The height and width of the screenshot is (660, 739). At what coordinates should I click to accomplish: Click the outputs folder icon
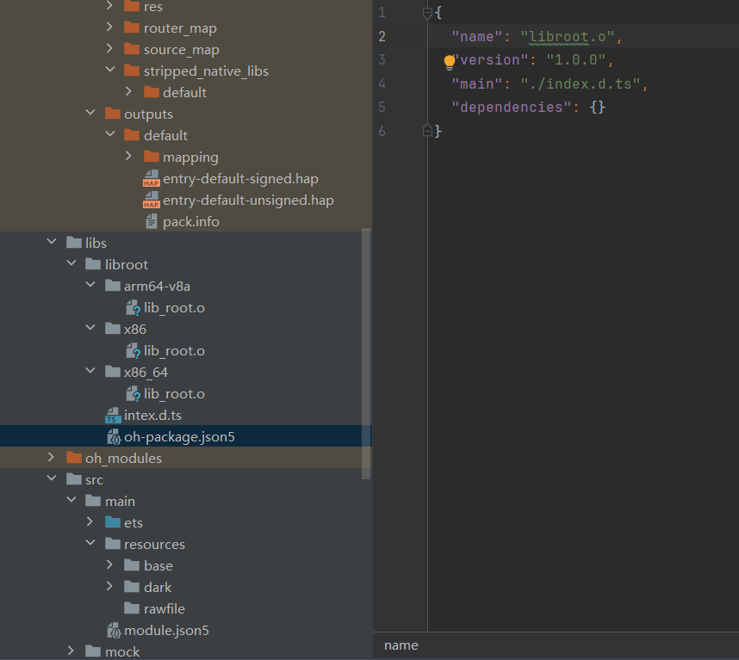tap(113, 114)
